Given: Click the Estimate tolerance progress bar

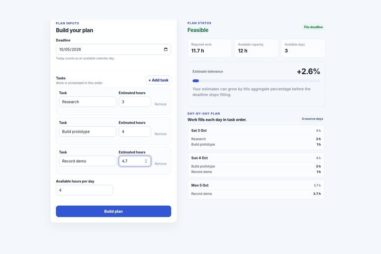Looking at the screenshot, I should coord(256,81).
